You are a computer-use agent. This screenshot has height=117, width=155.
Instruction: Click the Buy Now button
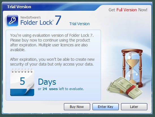(x=77, y=107)
